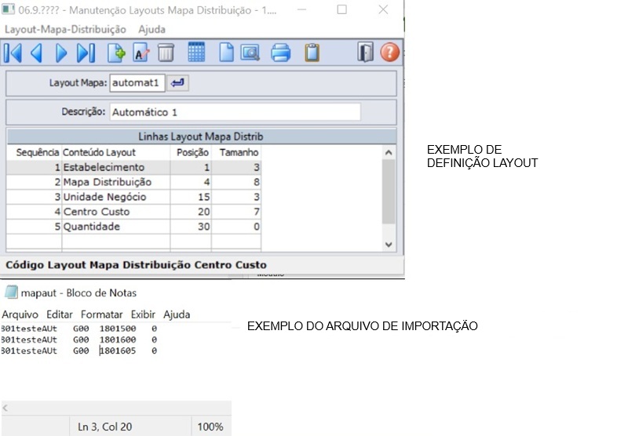Select the Centro Custo row

coord(133,212)
